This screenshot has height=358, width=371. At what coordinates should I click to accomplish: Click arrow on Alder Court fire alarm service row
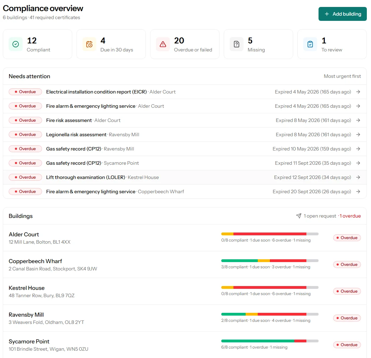pyautogui.click(x=358, y=106)
